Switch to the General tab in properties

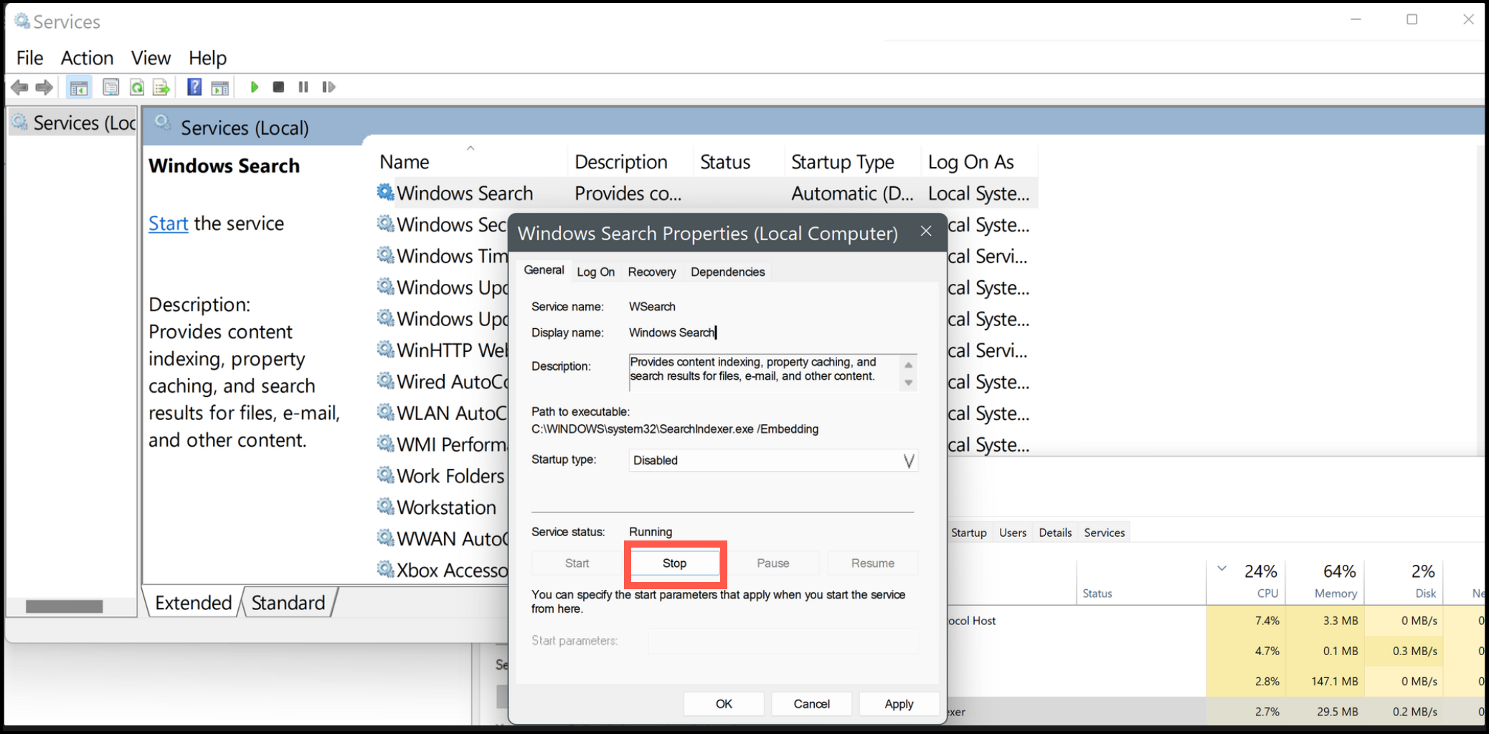point(544,270)
